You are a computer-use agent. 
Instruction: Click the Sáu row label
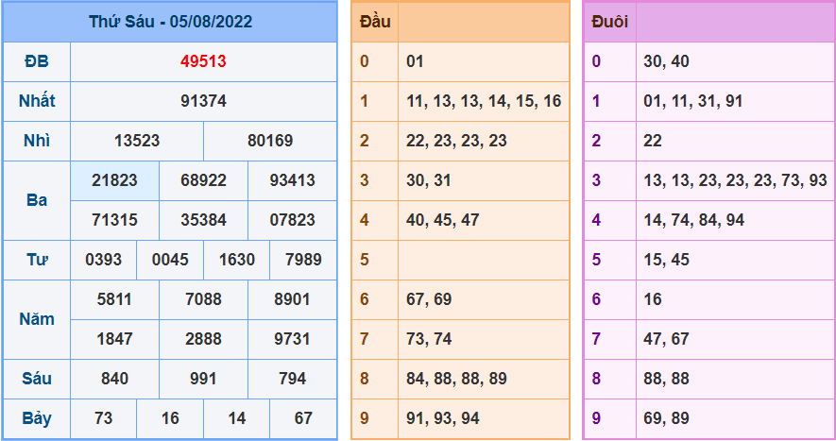[37, 379]
